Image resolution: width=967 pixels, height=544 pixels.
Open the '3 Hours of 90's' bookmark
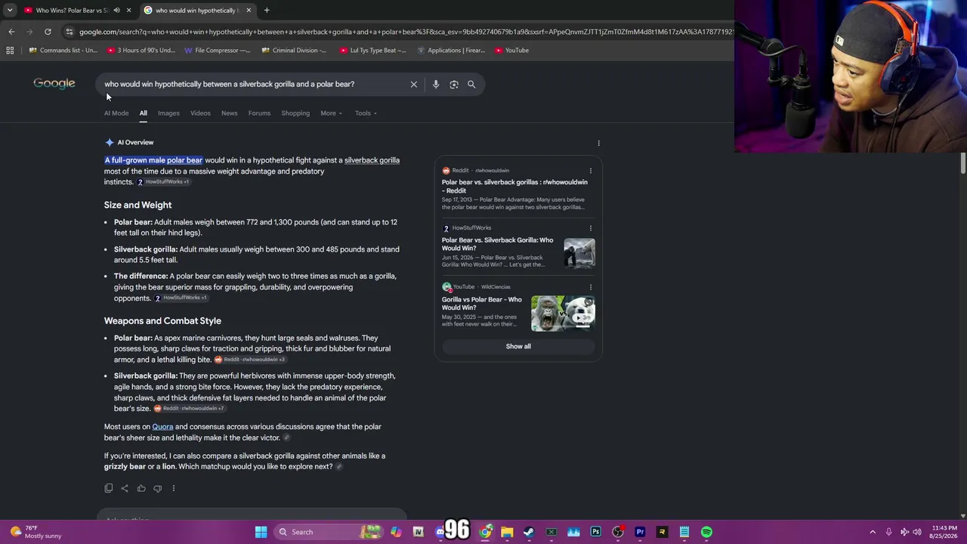tap(141, 51)
